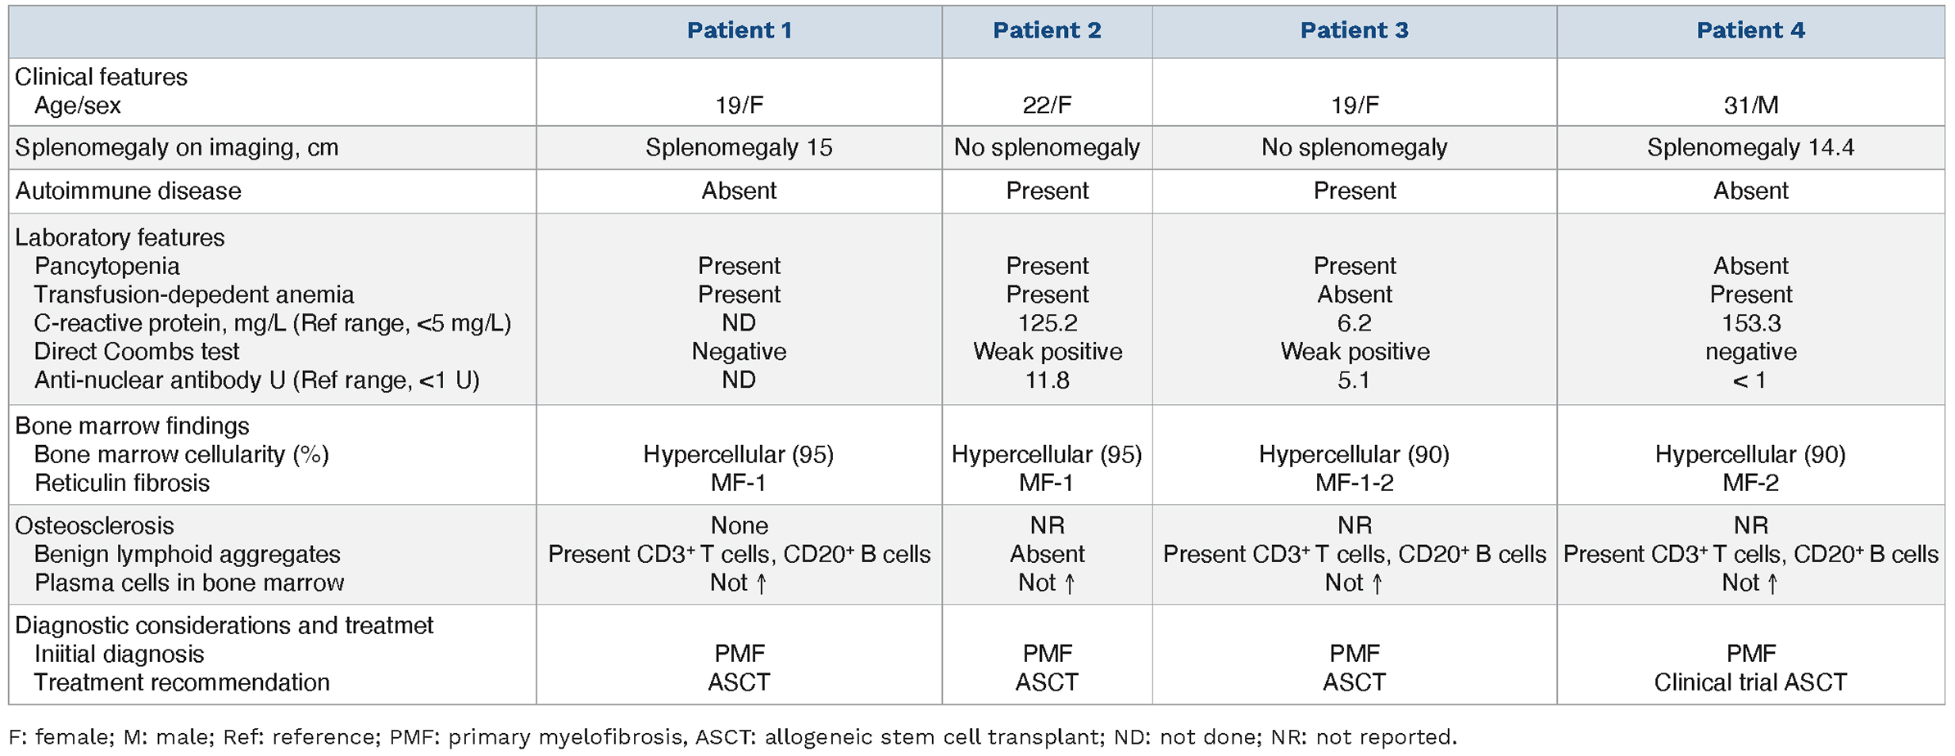The image size is (1955, 756).
Task: Select the abbreviations footnote below the table
Action: click(733, 737)
